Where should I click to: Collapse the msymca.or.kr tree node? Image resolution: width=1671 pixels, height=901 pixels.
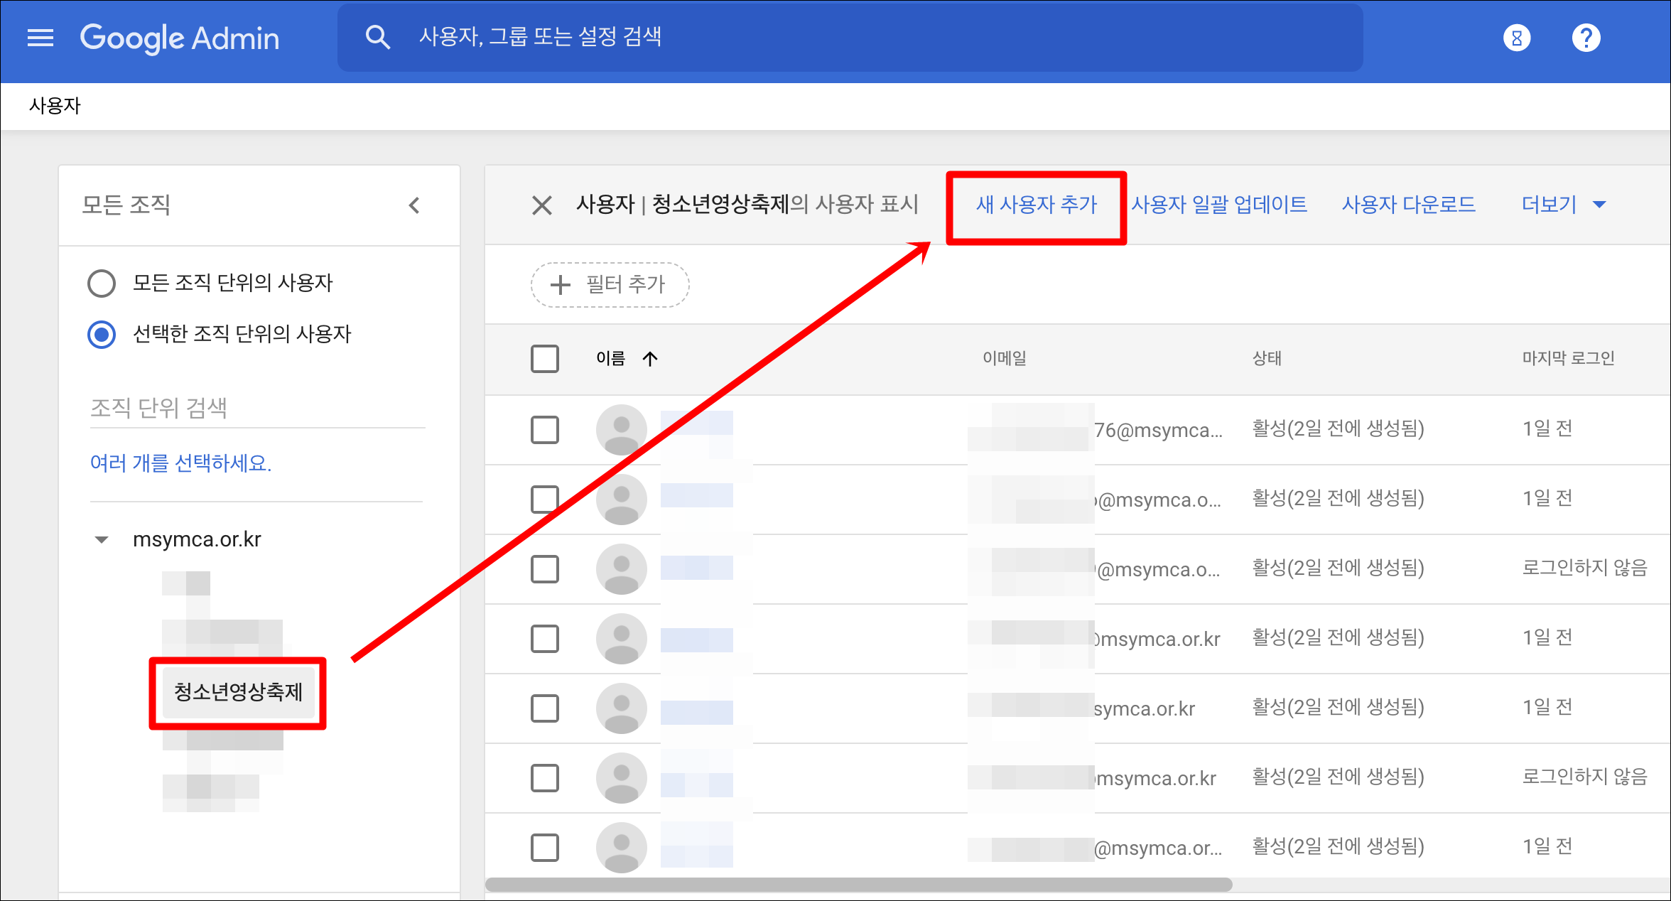[x=102, y=540]
